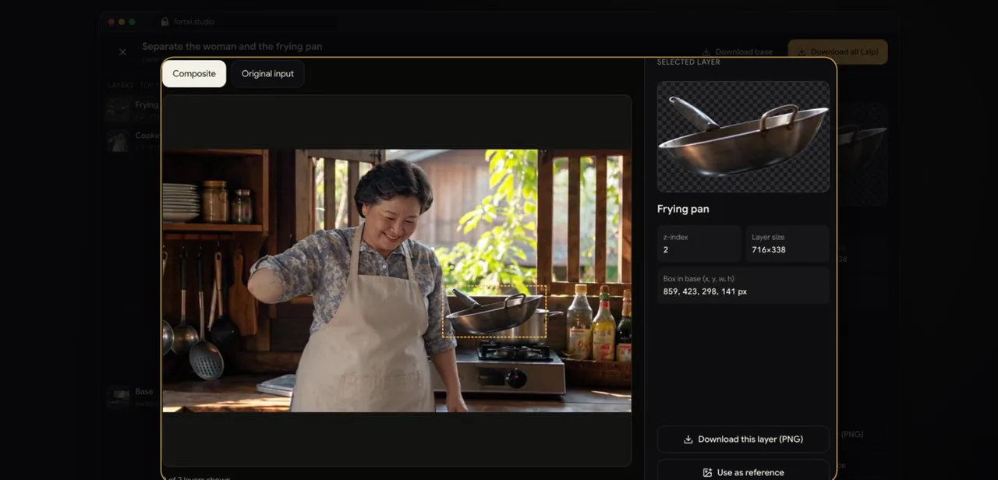Open the selected layer frying pan preview
Viewport: 998px width, 480px height.
[x=743, y=136]
